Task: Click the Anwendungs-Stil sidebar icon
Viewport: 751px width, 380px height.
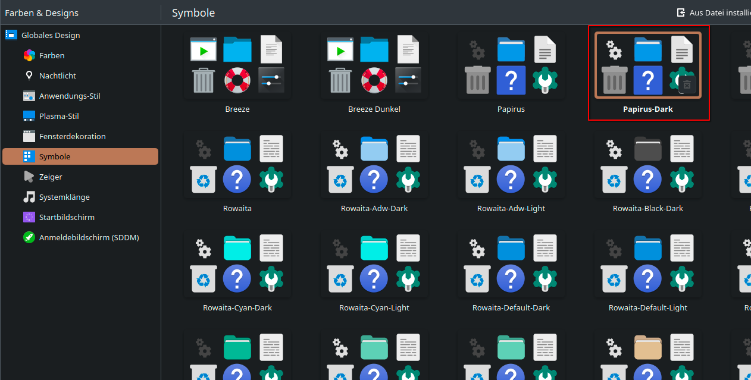Action: [x=29, y=96]
